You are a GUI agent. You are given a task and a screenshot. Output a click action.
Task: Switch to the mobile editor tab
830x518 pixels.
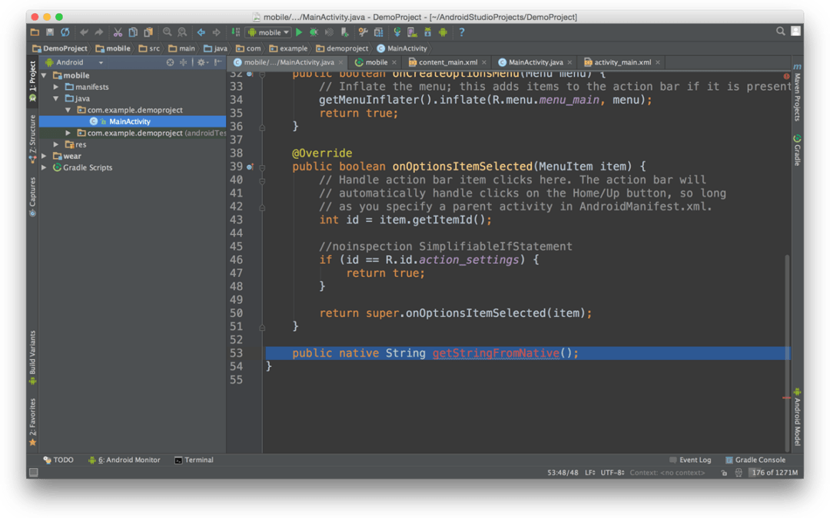[377, 62]
